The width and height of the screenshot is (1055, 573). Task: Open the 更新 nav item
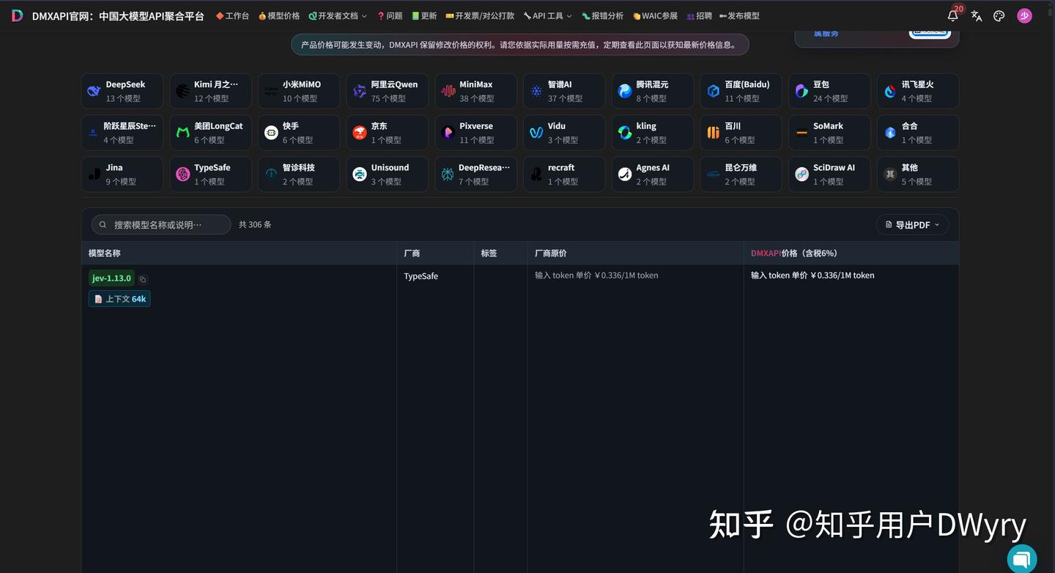click(424, 16)
